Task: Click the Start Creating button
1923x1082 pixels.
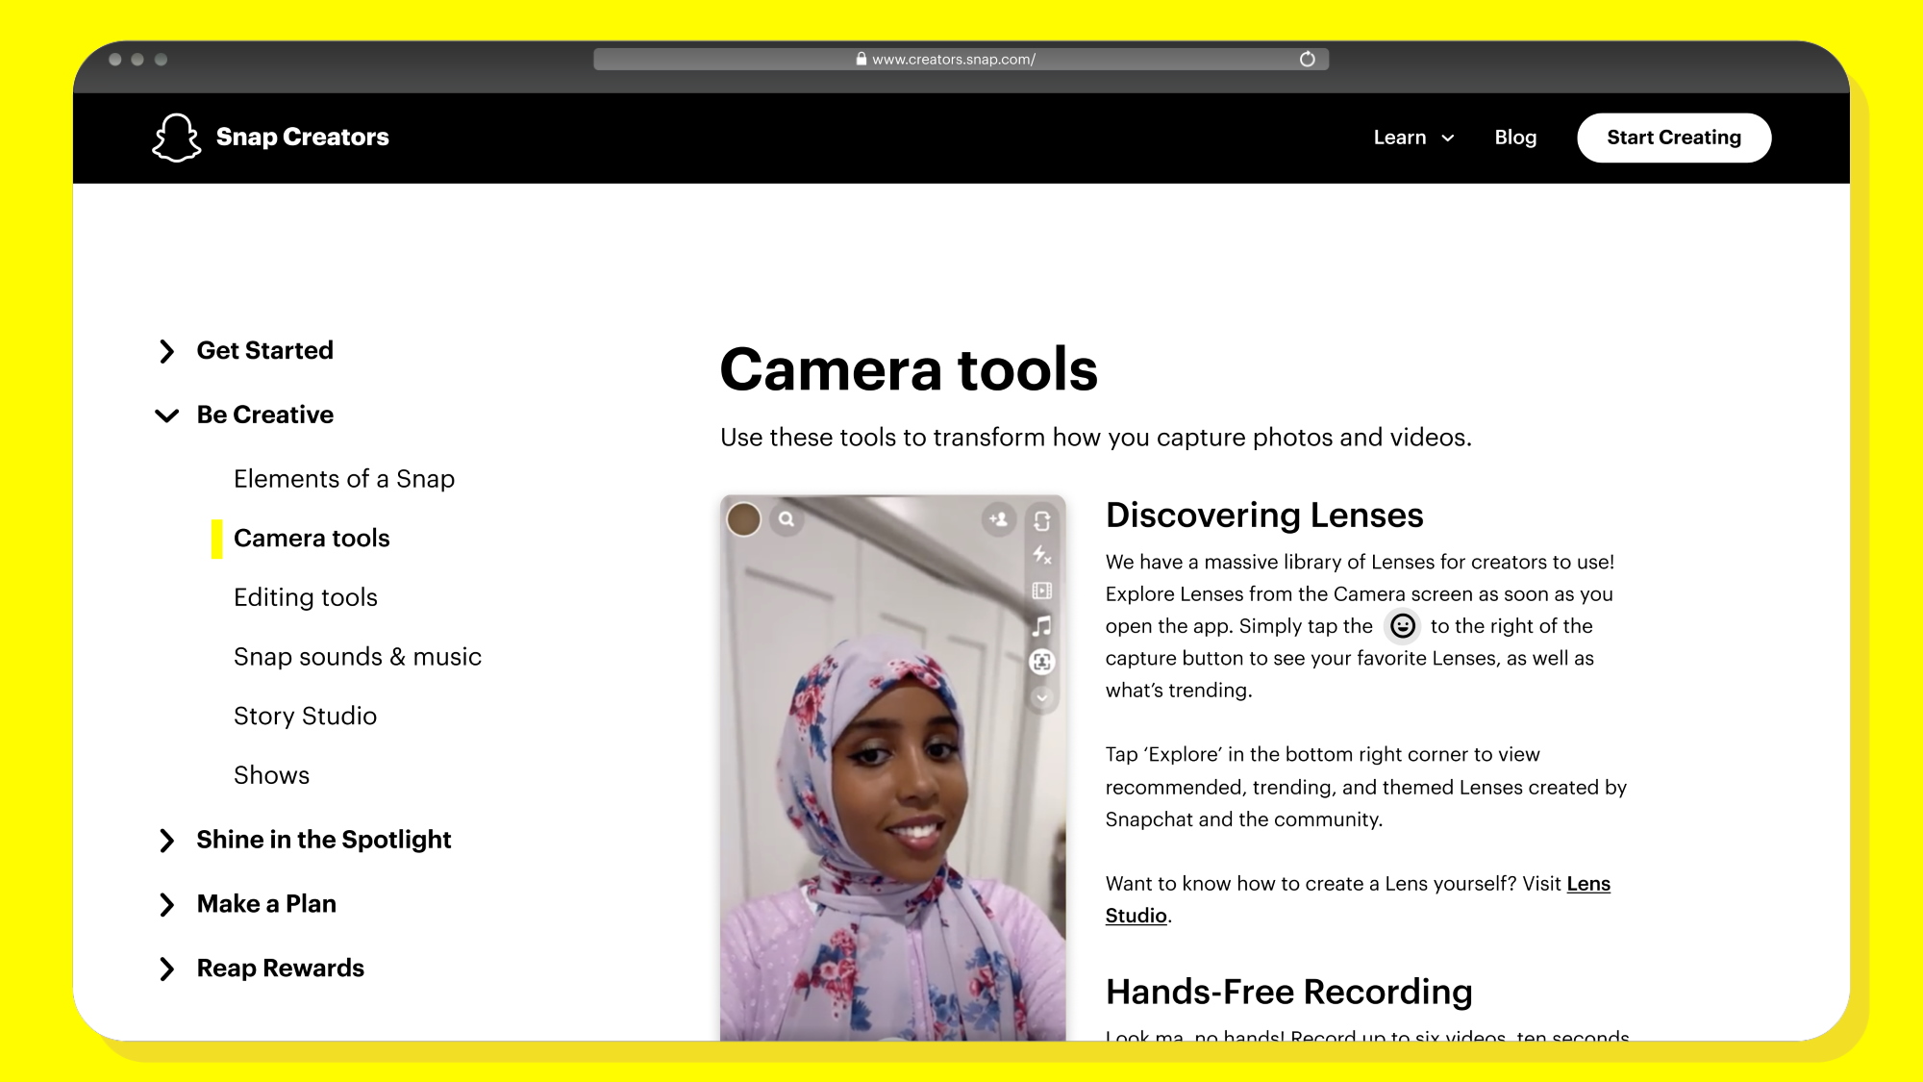Action: [1674, 138]
